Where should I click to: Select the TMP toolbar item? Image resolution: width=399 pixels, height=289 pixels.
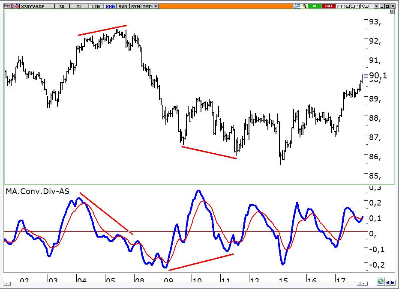(x=147, y=6)
